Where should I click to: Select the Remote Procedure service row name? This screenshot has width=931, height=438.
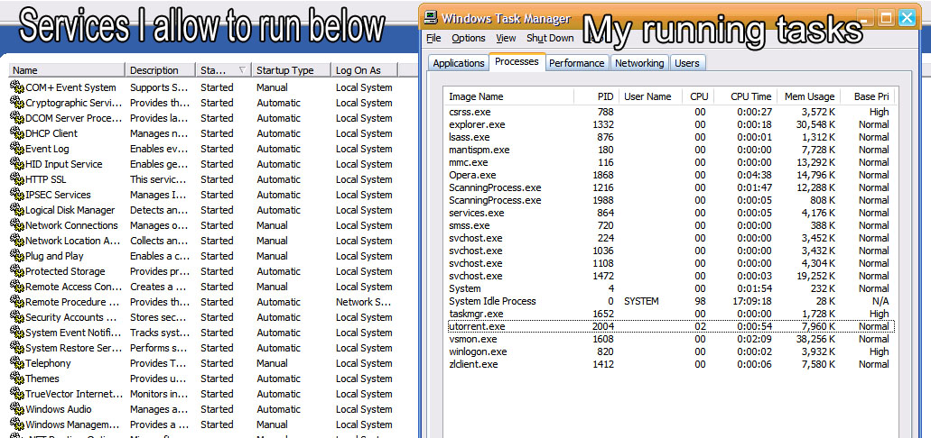[x=74, y=302]
